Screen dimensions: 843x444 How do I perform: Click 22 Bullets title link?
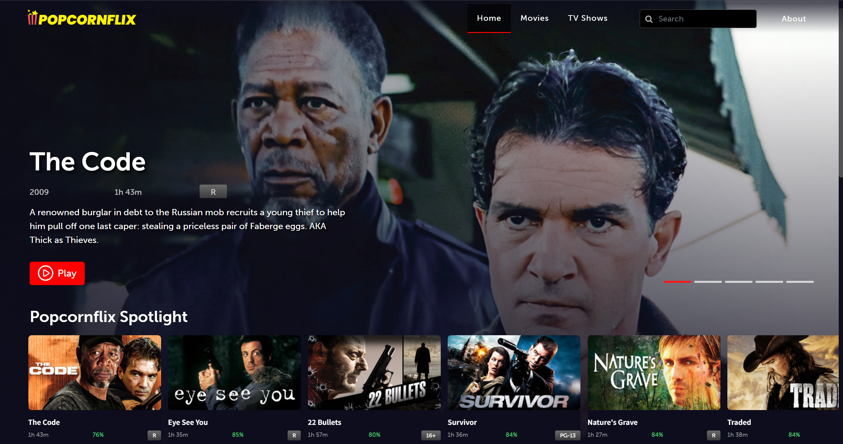pyautogui.click(x=324, y=422)
